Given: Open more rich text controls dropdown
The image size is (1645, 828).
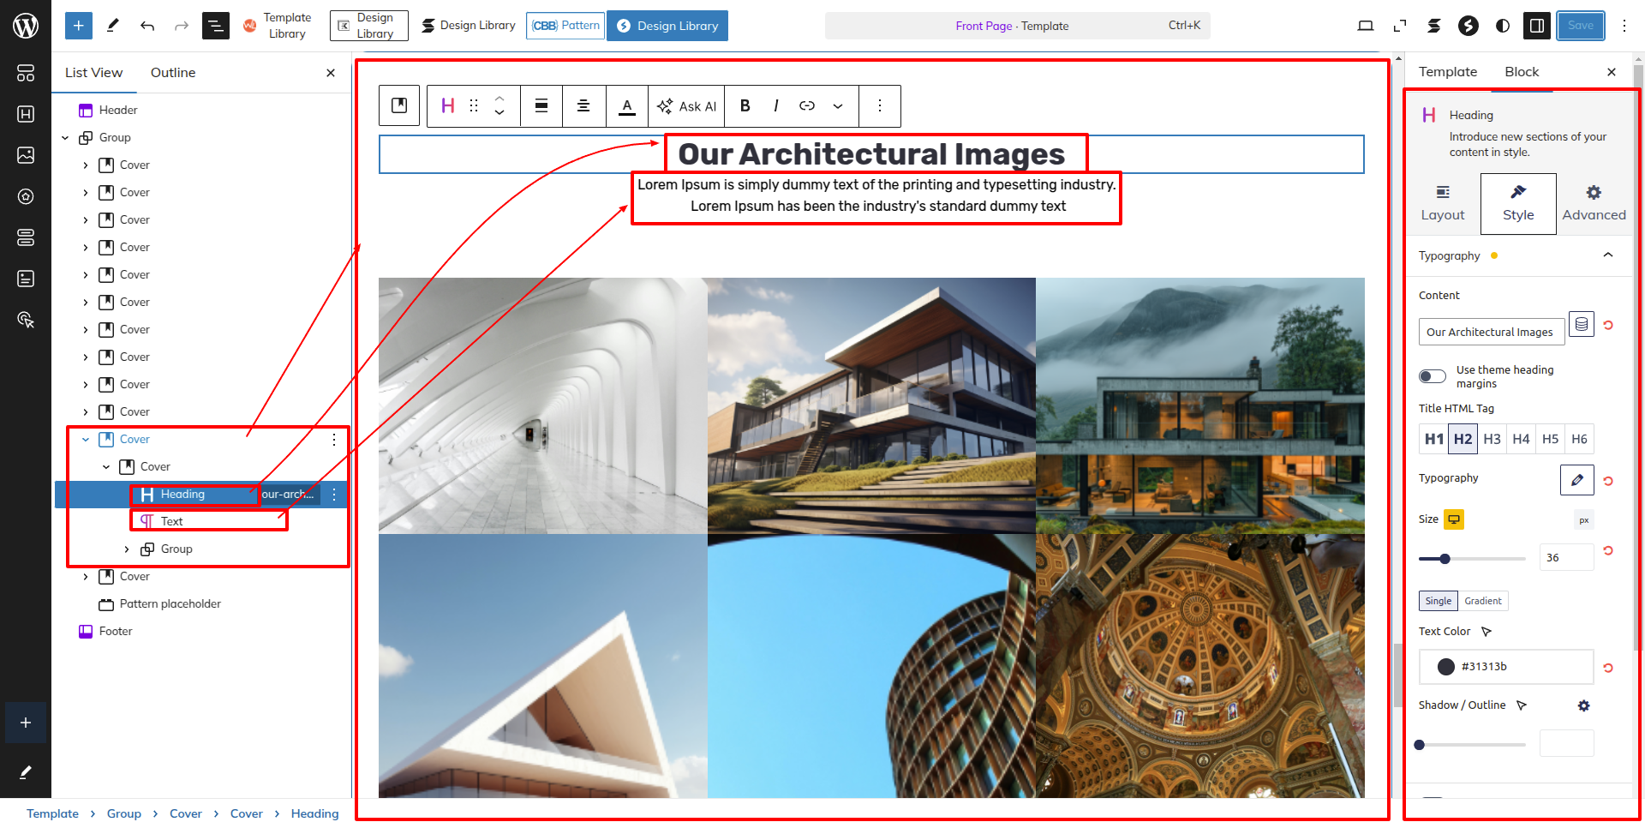Looking at the screenshot, I should tap(838, 106).
